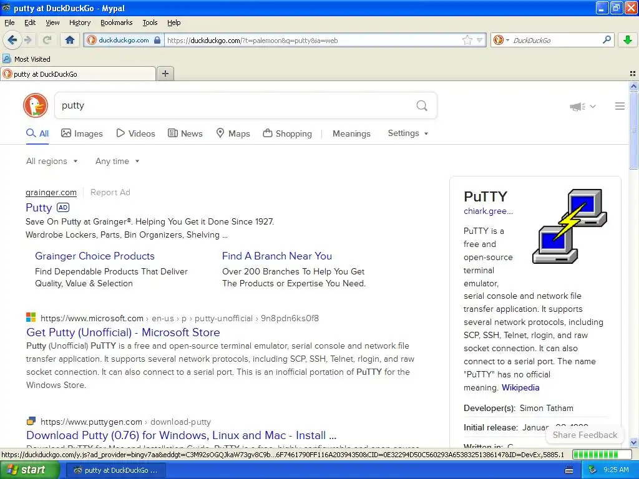Click the PuTTY computers logo image
The image size is (639, 479).
tap(570, 226)
